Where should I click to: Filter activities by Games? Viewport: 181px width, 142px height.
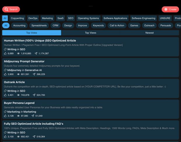(x=134, y=26)
